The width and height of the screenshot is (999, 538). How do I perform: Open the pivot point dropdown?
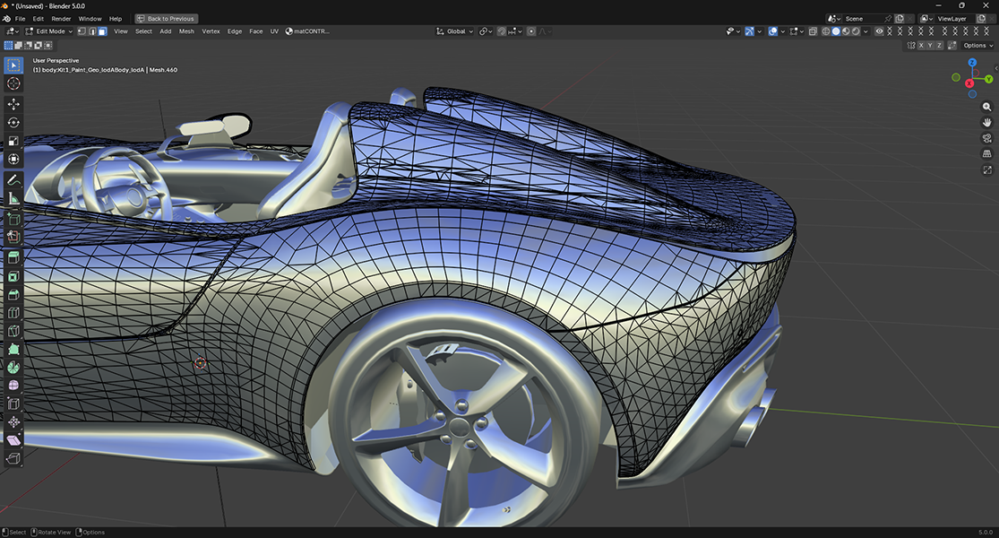click(x=486, y=31)
